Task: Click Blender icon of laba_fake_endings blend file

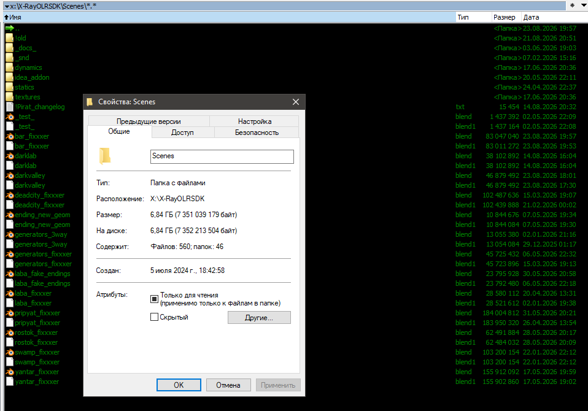Action: click(10, 274)
